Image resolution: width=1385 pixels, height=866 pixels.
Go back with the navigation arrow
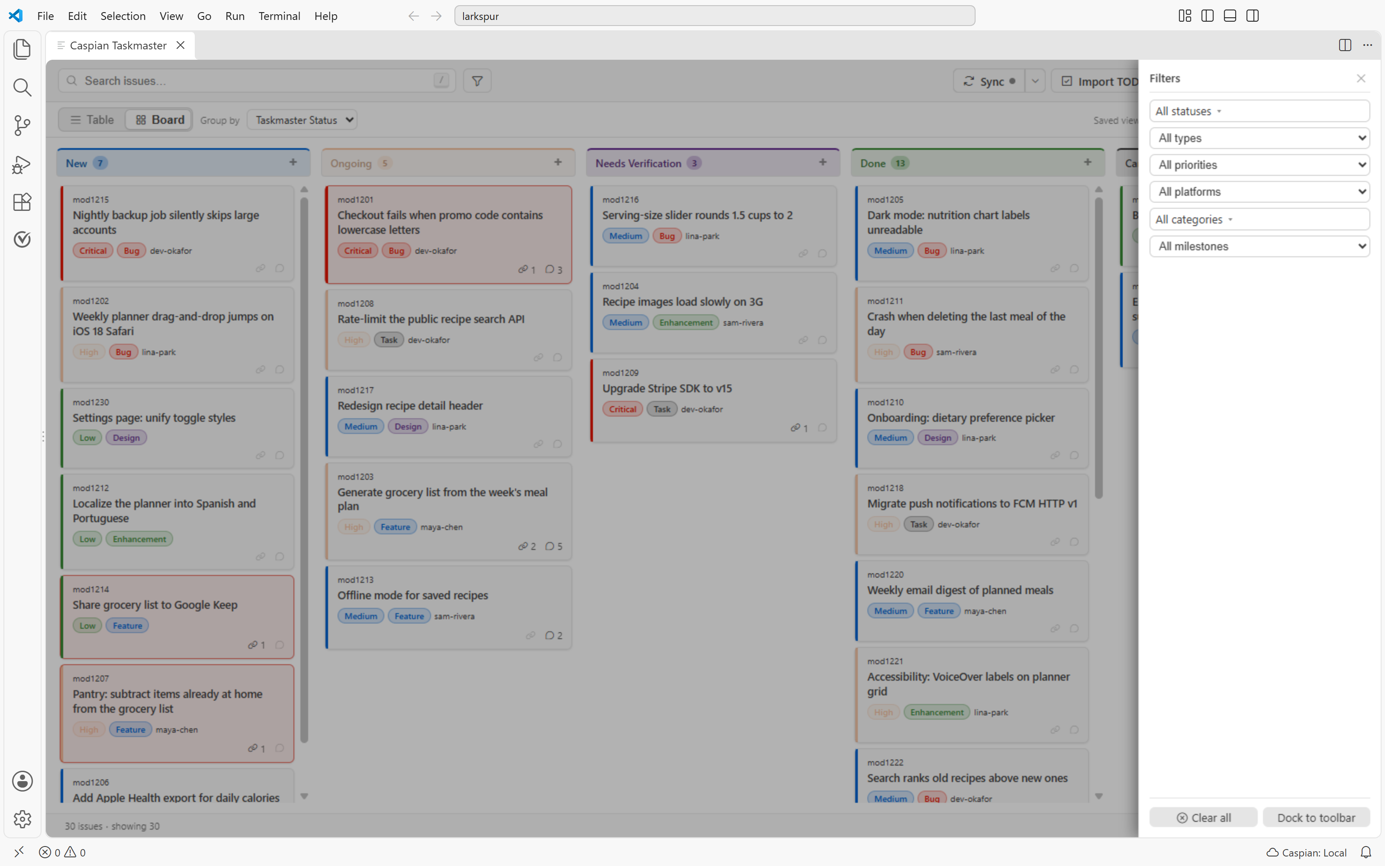[413, 16]
